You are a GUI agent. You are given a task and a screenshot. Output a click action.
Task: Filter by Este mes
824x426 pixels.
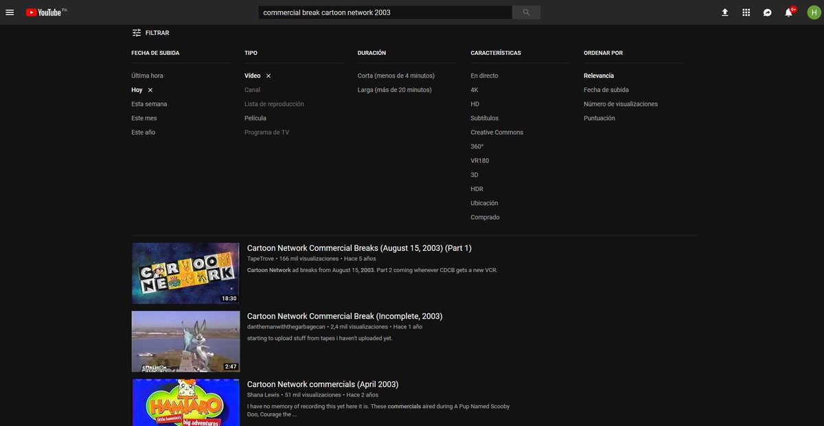(x=144, y=118)
